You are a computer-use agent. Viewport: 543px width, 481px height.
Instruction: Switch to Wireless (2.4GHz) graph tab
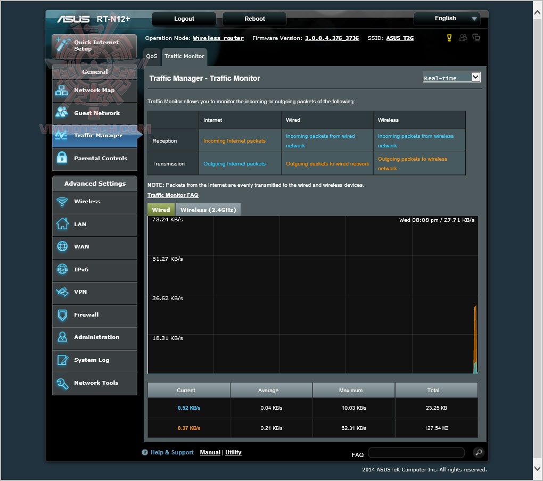pos(208,210)
